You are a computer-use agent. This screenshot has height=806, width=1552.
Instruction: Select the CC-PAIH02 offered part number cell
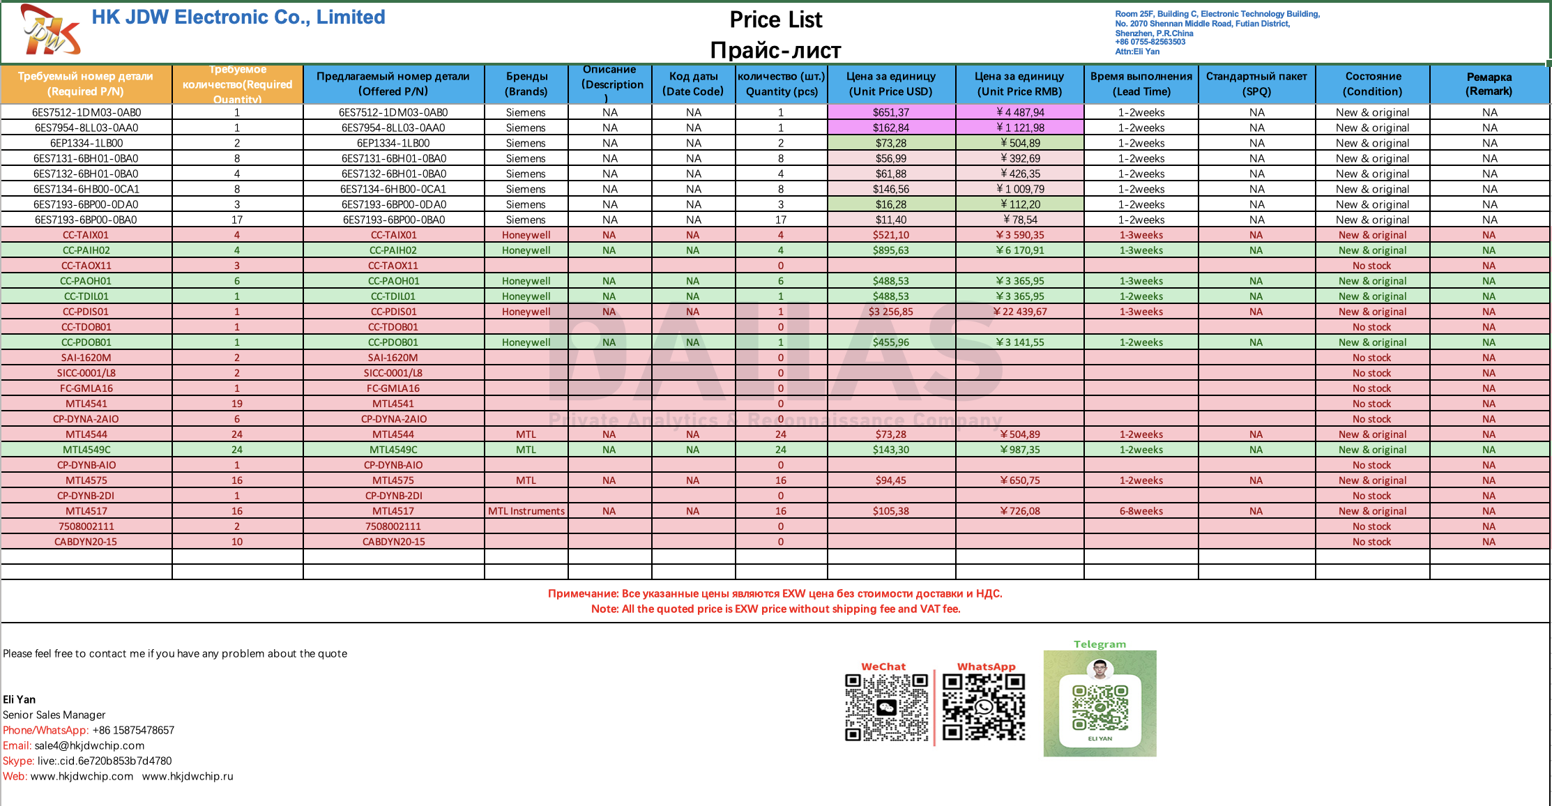pos(393,250)
